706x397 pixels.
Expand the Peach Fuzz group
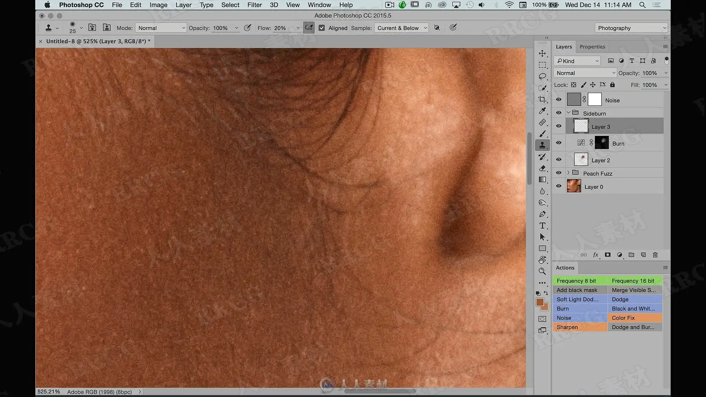coord(568,173)
